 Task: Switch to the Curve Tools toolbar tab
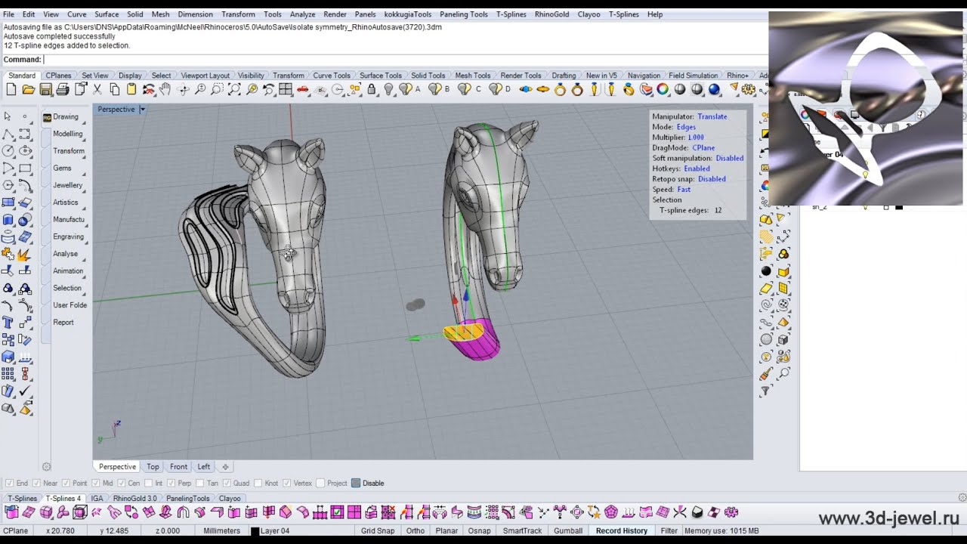coord(332,76)
